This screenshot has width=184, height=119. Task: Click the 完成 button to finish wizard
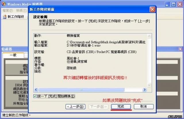pos(121,106)
